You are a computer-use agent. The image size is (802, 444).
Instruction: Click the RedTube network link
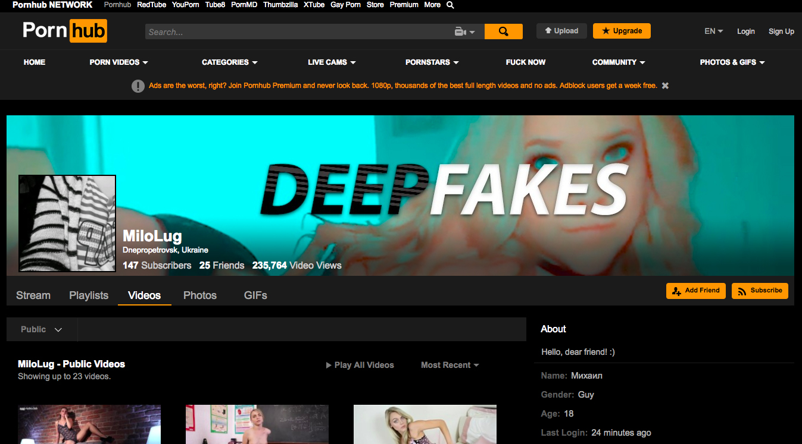(151, 5)
